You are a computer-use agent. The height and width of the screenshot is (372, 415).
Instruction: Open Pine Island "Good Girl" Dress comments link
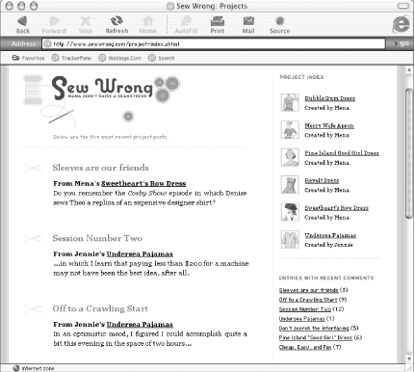[316, 337]
